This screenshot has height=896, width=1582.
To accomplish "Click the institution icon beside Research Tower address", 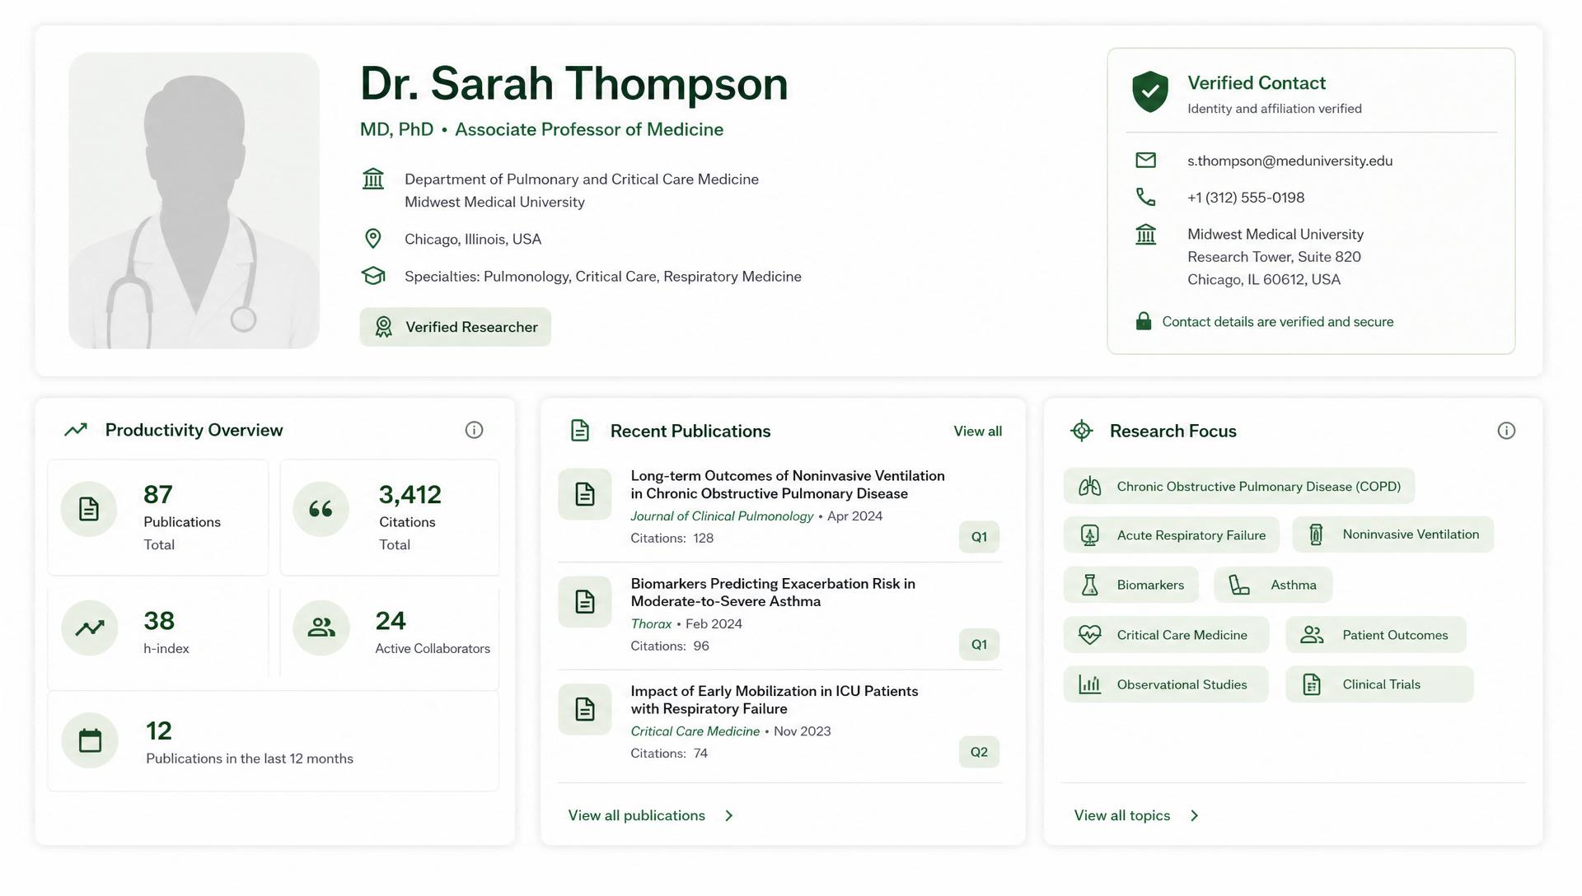I will 1145,235.
